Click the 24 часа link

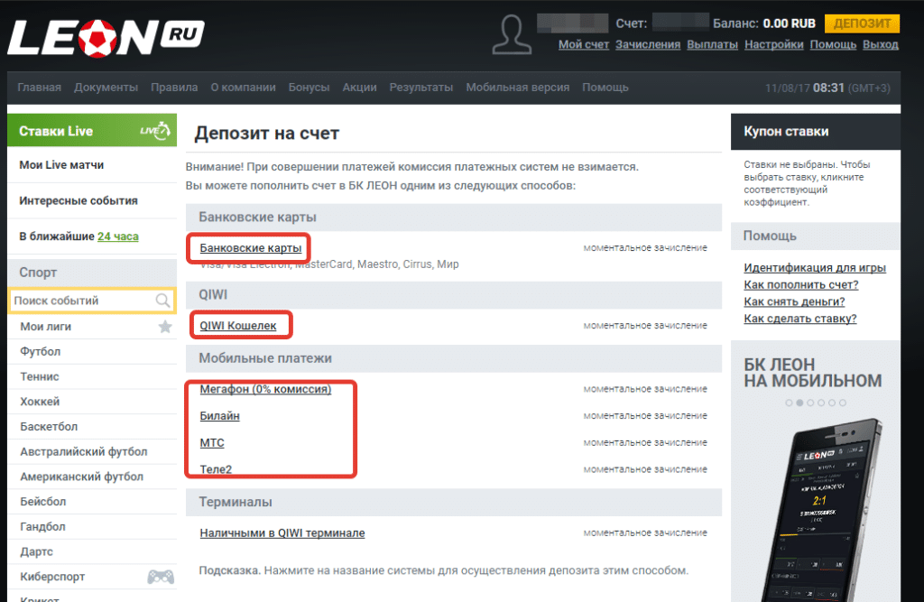(118, 236)
